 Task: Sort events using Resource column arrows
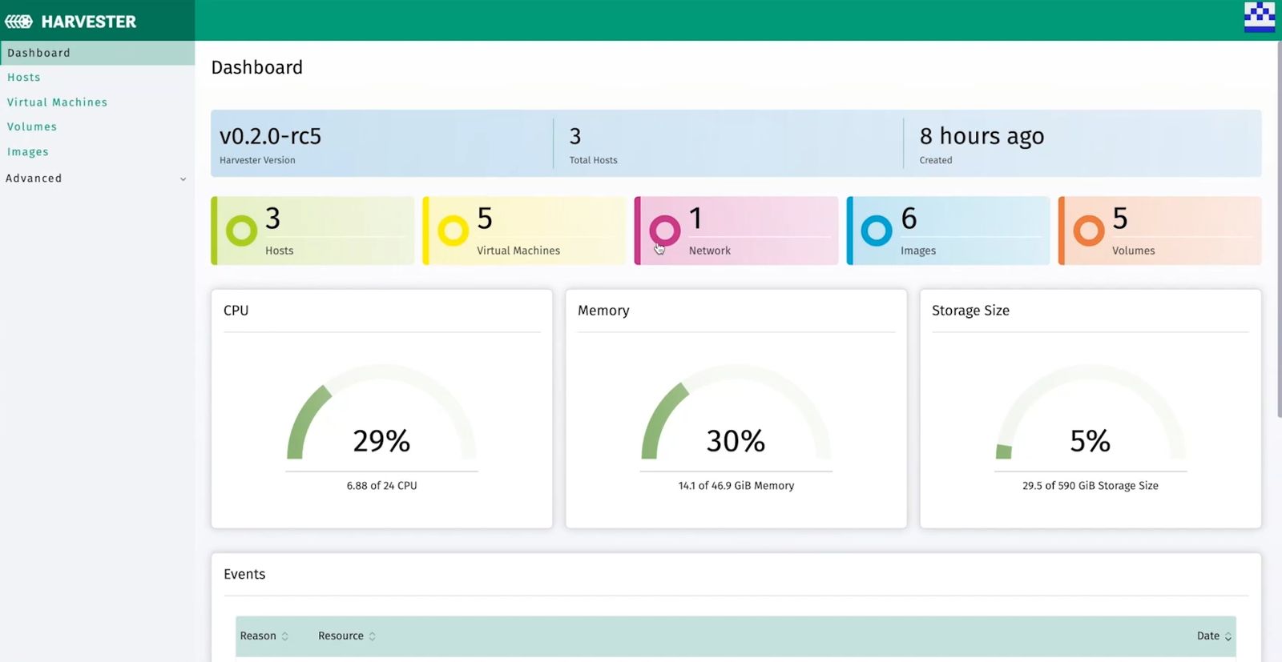pos(372,636)
